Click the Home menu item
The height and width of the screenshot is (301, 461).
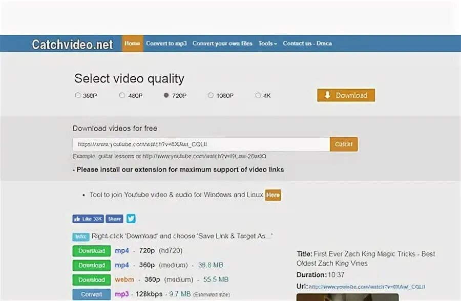tap(132, 44)
